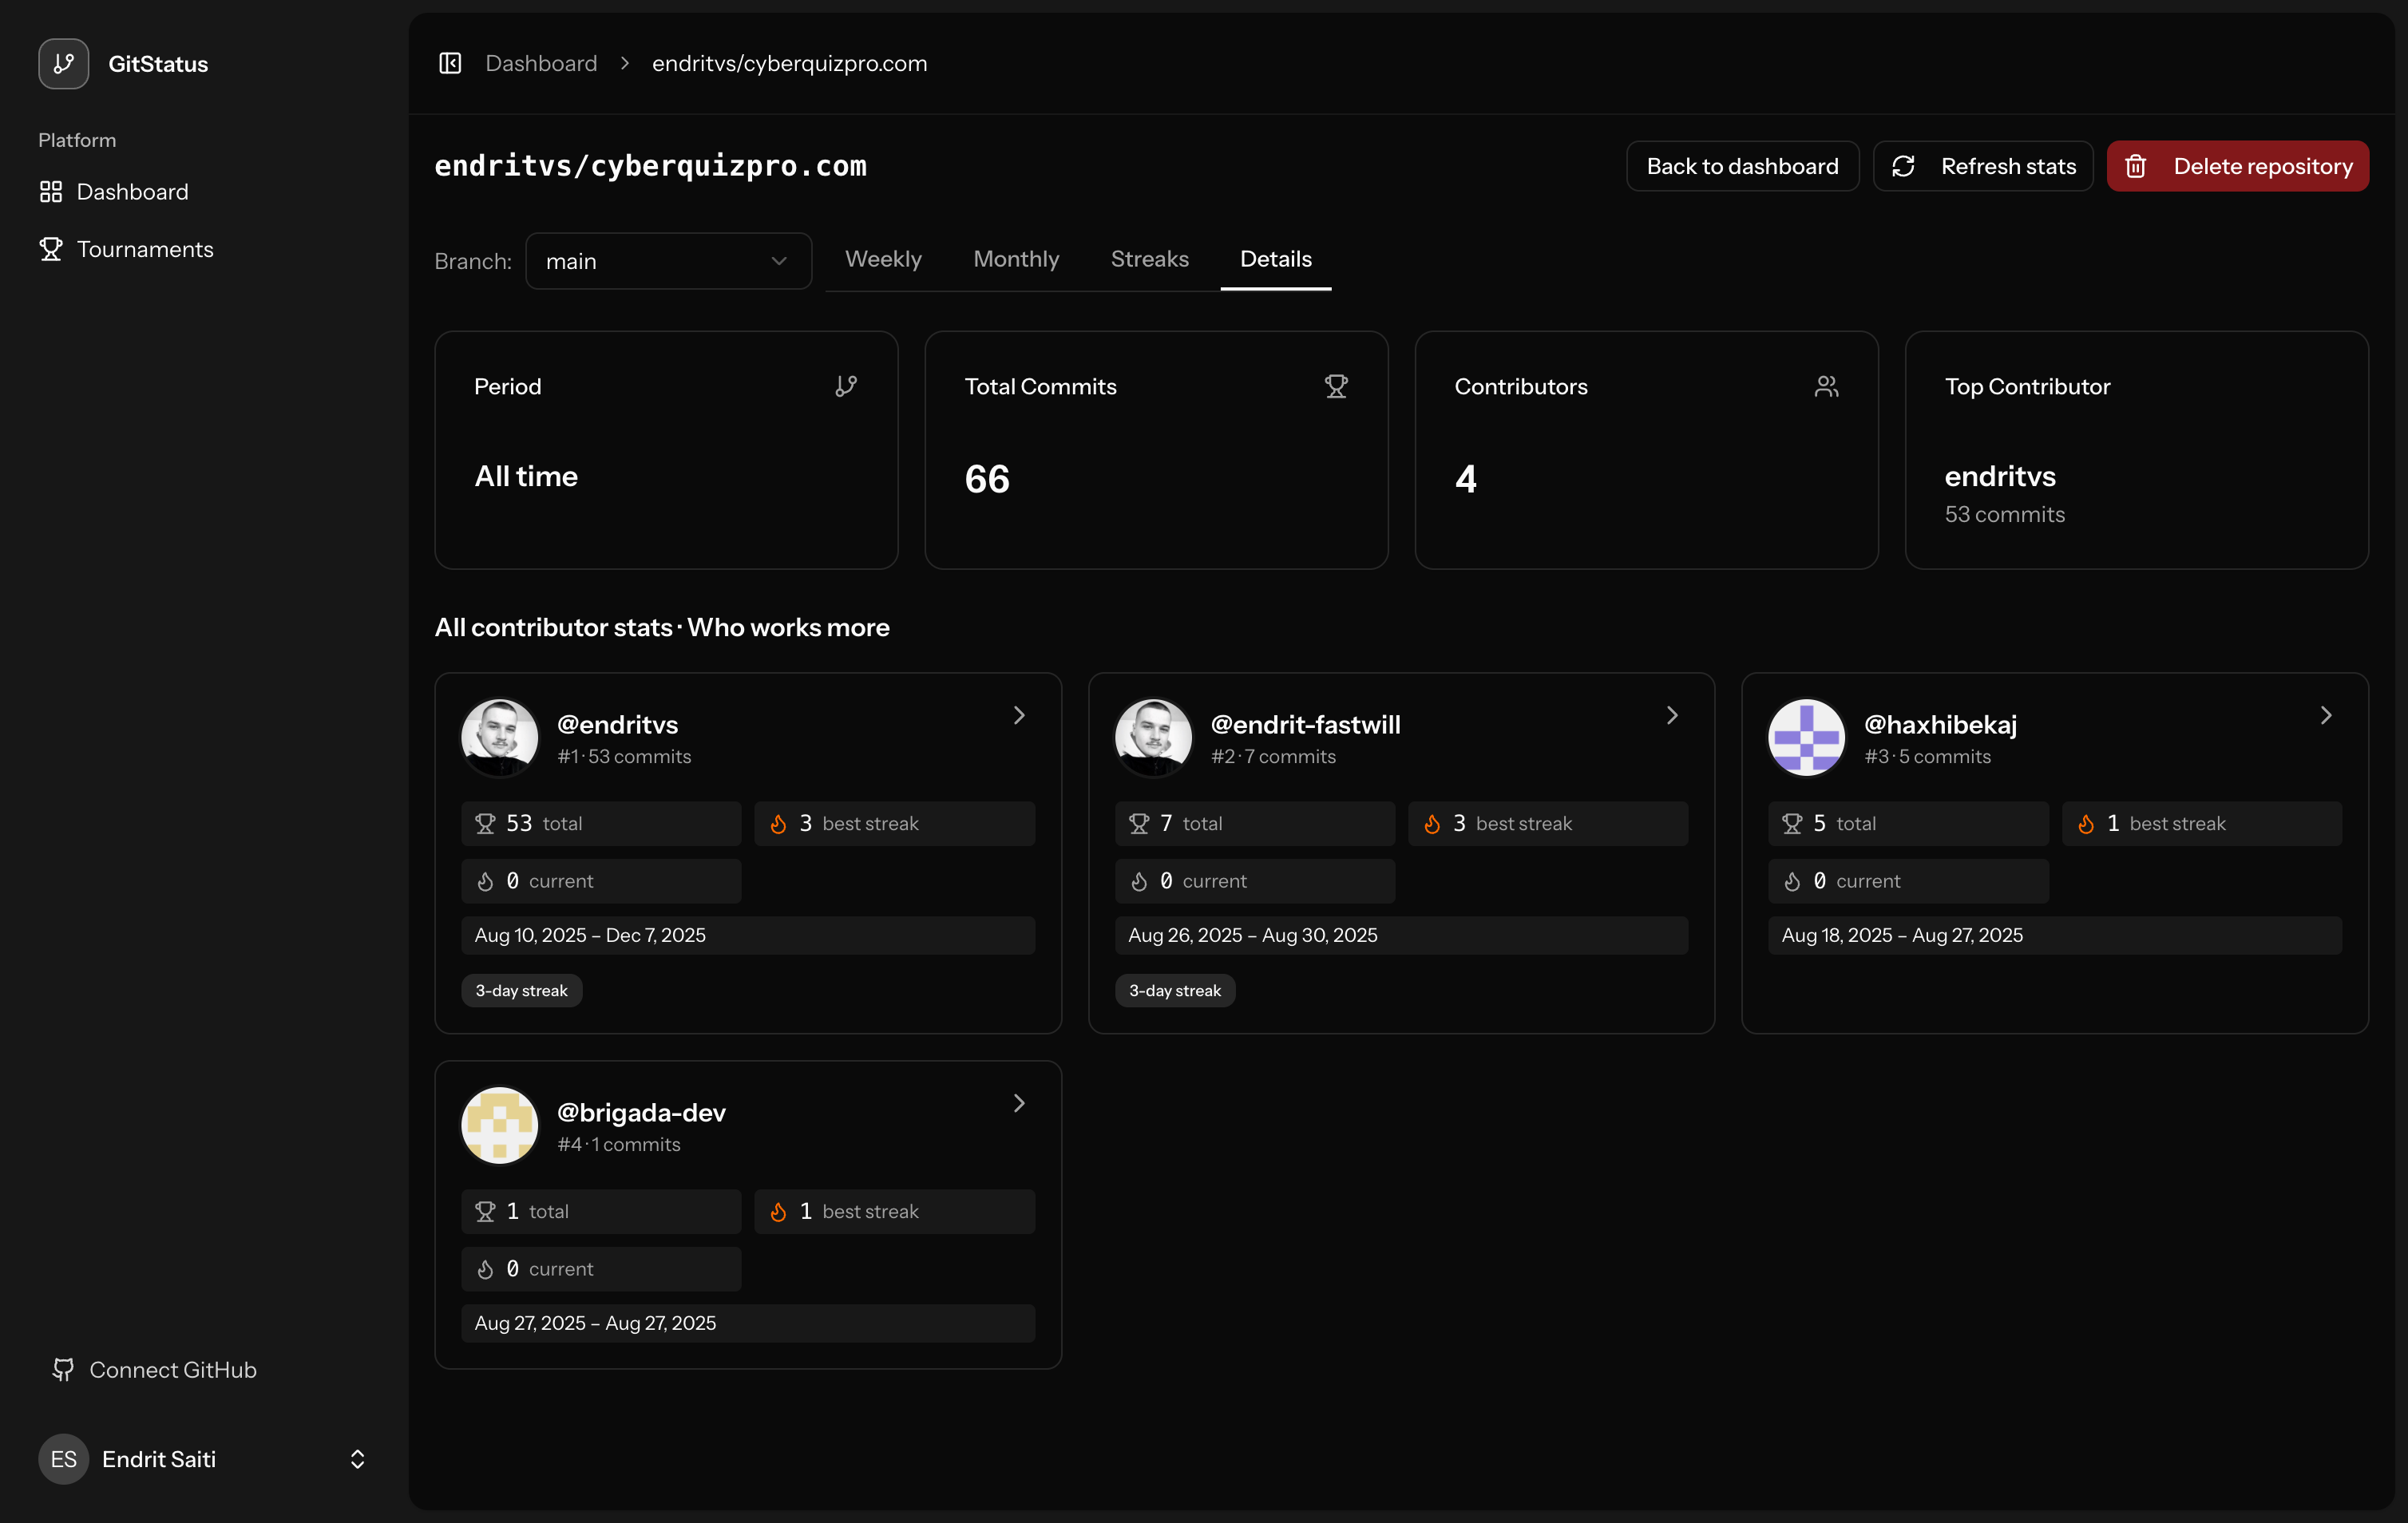Expand the @haxhibekaj contributor card chevron
Viewport: 2408px width, 1523px height.
[2326, 714]
